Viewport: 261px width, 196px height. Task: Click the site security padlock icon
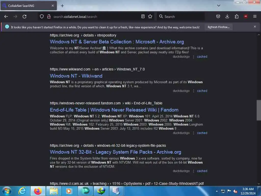pyautogui.click(x=49, y=17)
